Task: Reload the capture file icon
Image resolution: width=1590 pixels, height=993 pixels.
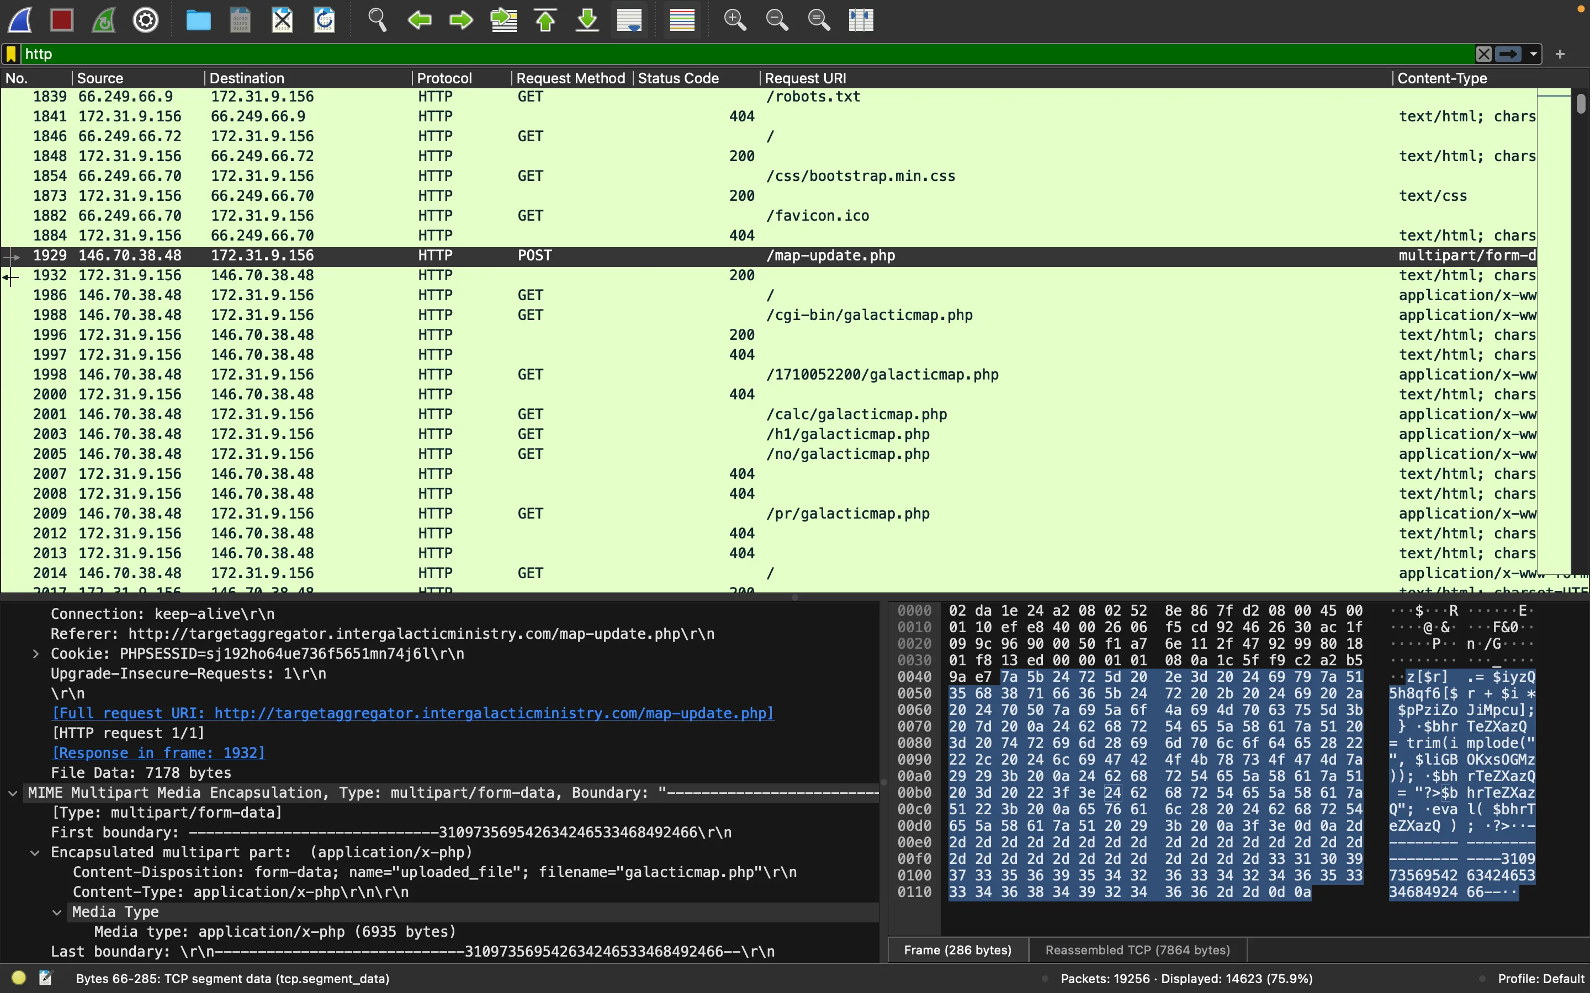Action: click(325, 20)
